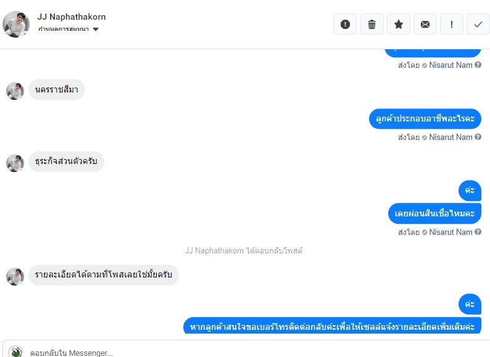This screenshot has height=357, width=490.
Task: Delete conversation using trash icon
Action: (x=372, y=25)
